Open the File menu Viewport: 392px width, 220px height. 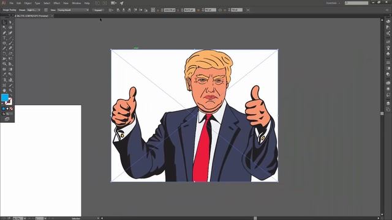pyautogui.click(x=11, y=3)
